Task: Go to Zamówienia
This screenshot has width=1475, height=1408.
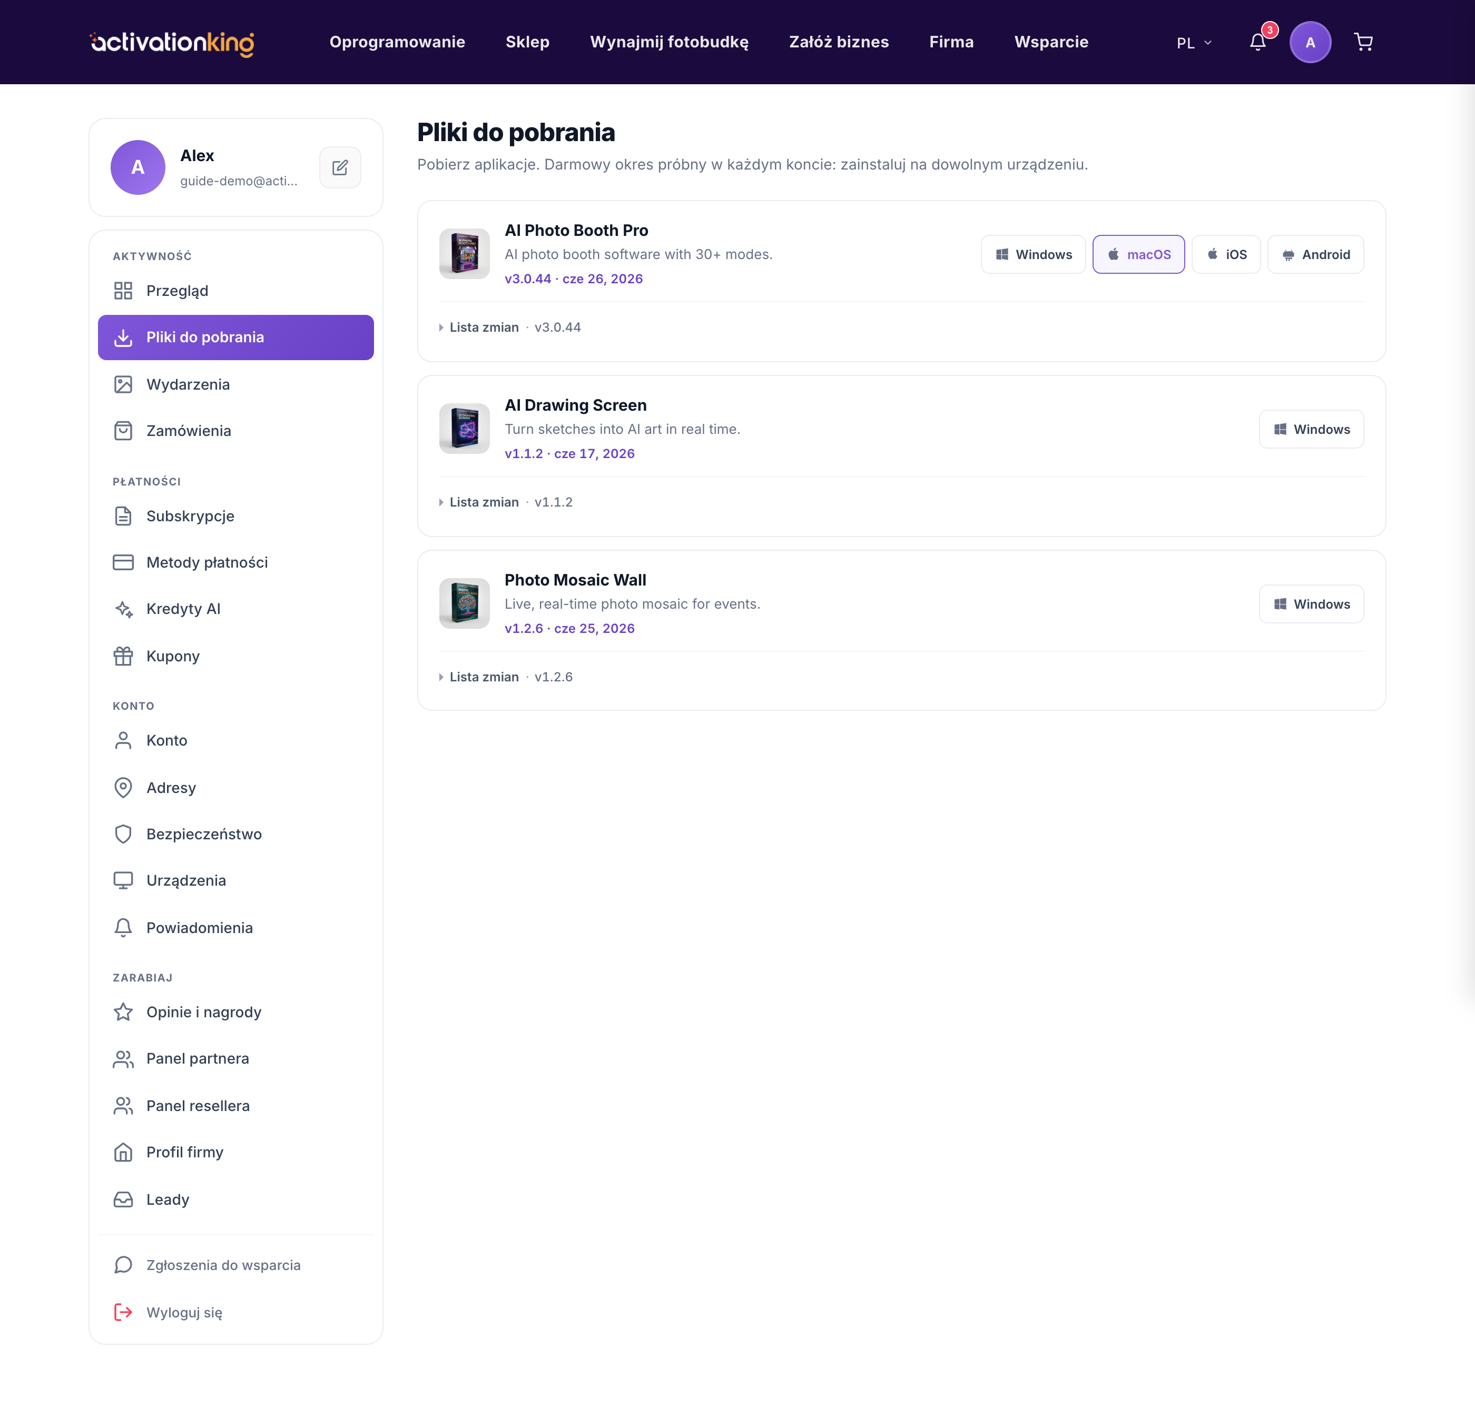Action: click(236, 431)
